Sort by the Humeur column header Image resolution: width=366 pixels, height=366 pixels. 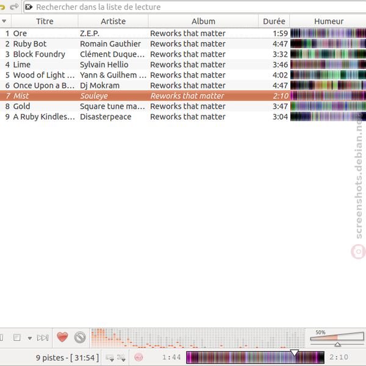[329, 21]
